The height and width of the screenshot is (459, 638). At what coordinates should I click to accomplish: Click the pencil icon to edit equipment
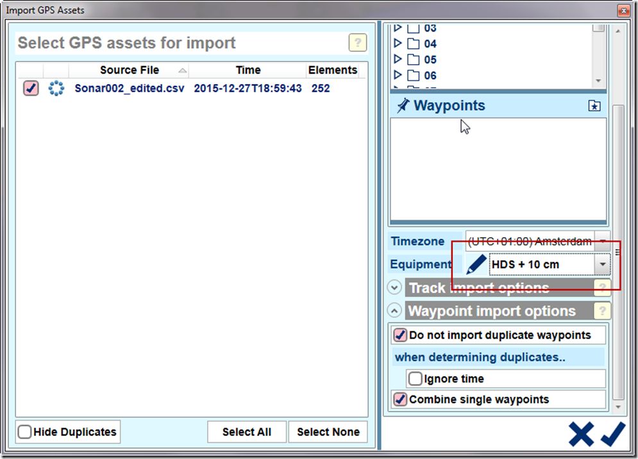tap(476, 264)
